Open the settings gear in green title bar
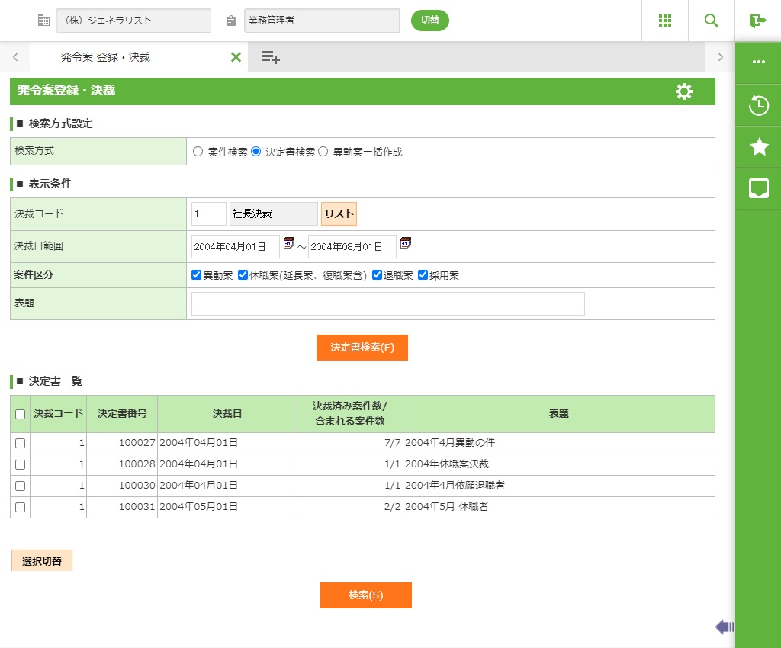This screenshot has height=648, width=781. pyautogui.click(x=684, y=91)
